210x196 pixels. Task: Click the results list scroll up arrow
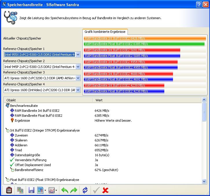(x=204, y=100)
